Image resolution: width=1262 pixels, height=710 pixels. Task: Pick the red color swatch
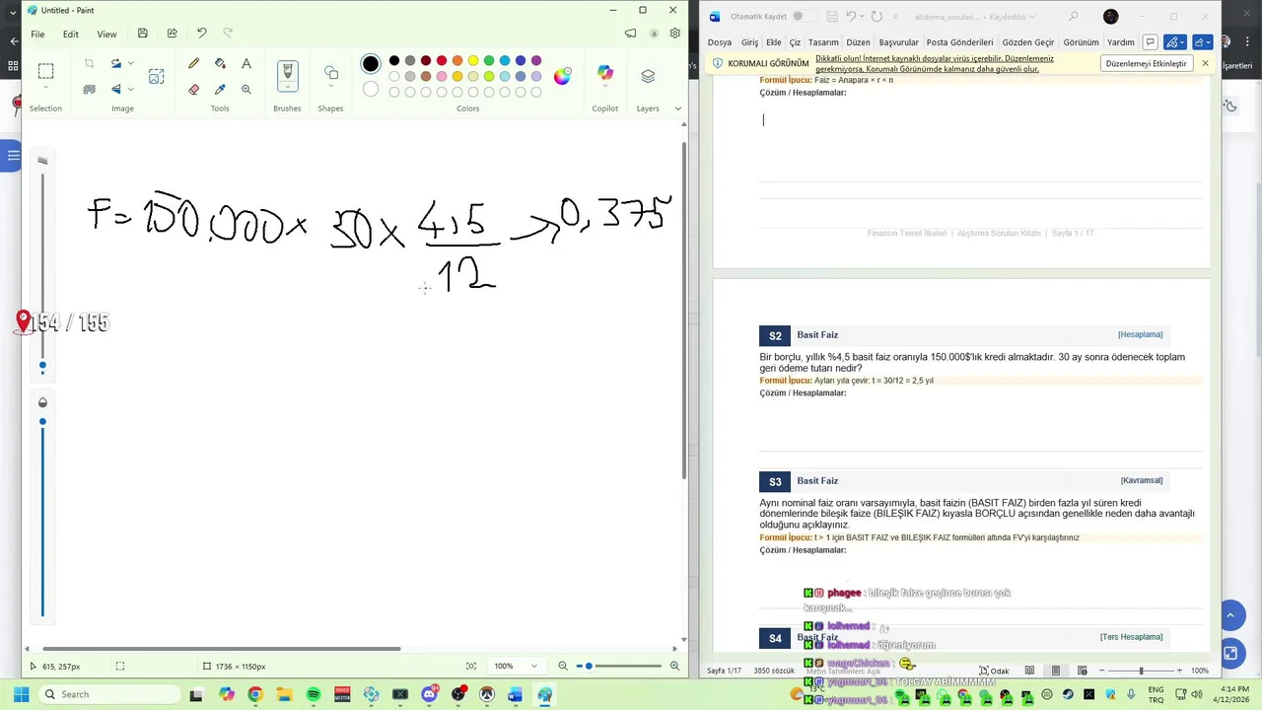[x=442, y=60]
